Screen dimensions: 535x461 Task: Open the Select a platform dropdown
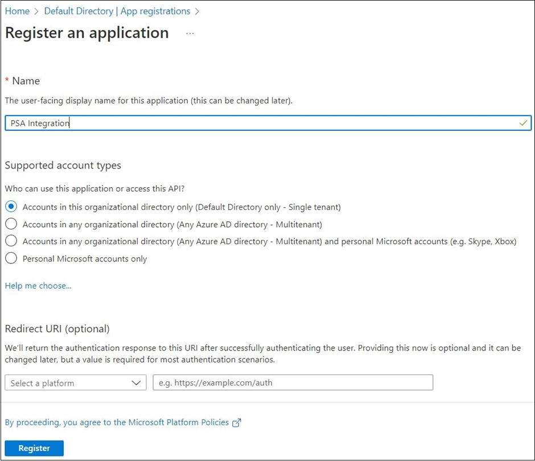(x=75, y=383)
